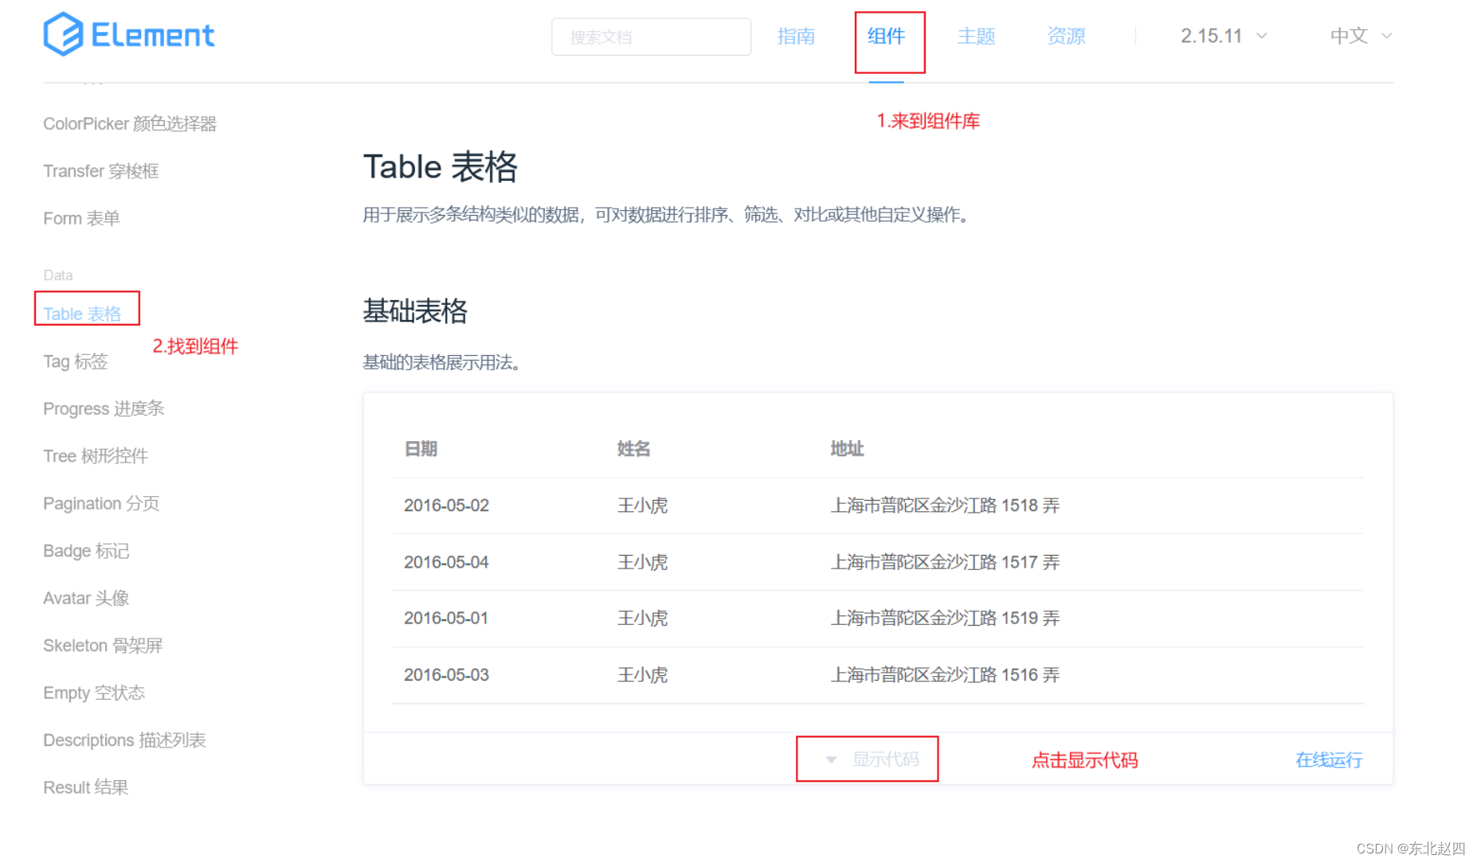Open ColorPicker 颜色选择器 in sidebar
Screen dimensions: 1477x863
pos(130,123)
